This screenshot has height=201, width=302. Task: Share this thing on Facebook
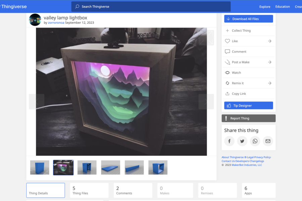pyautogui.click(x=229, y=141)
